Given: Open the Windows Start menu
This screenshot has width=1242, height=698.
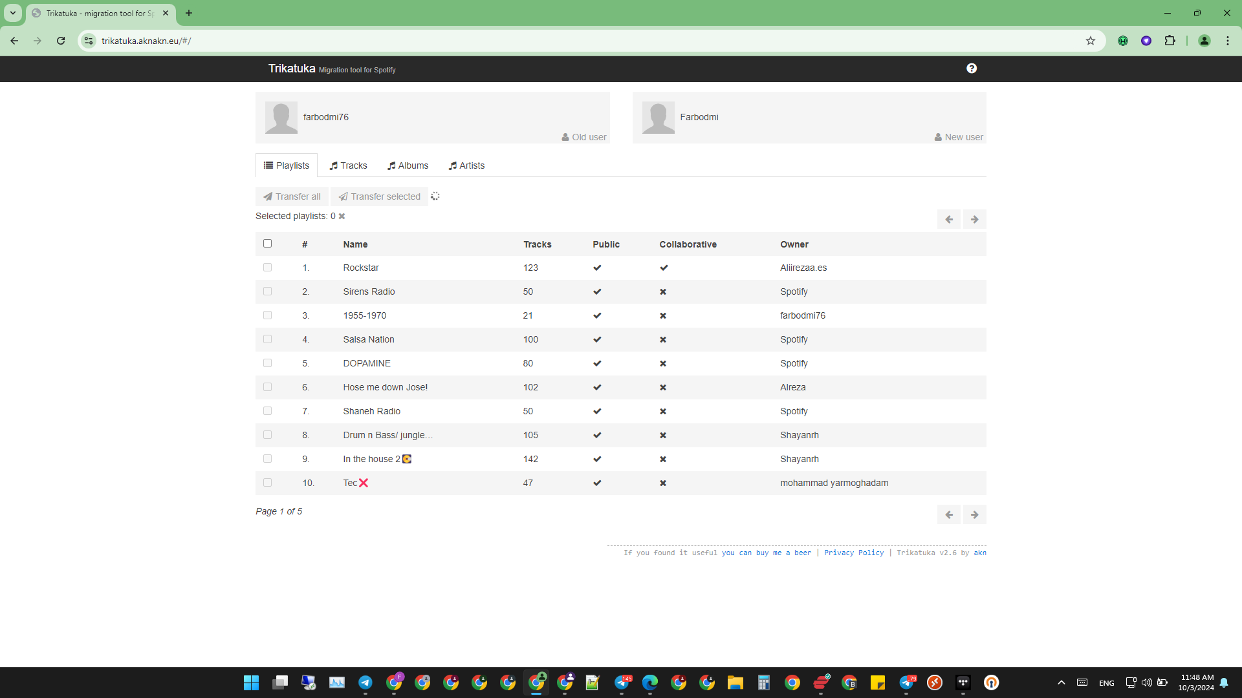Looking at the screenshot, I should pyautogui.click(x=251, y=682).
